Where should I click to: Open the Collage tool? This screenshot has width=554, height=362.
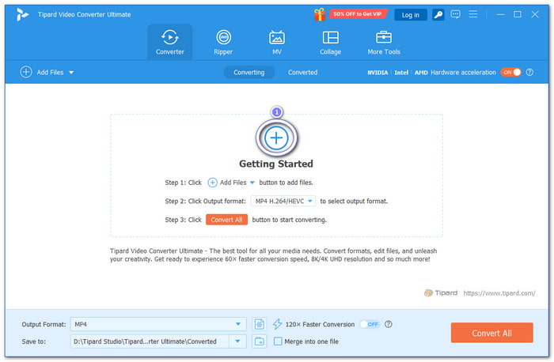pos(330,43)
